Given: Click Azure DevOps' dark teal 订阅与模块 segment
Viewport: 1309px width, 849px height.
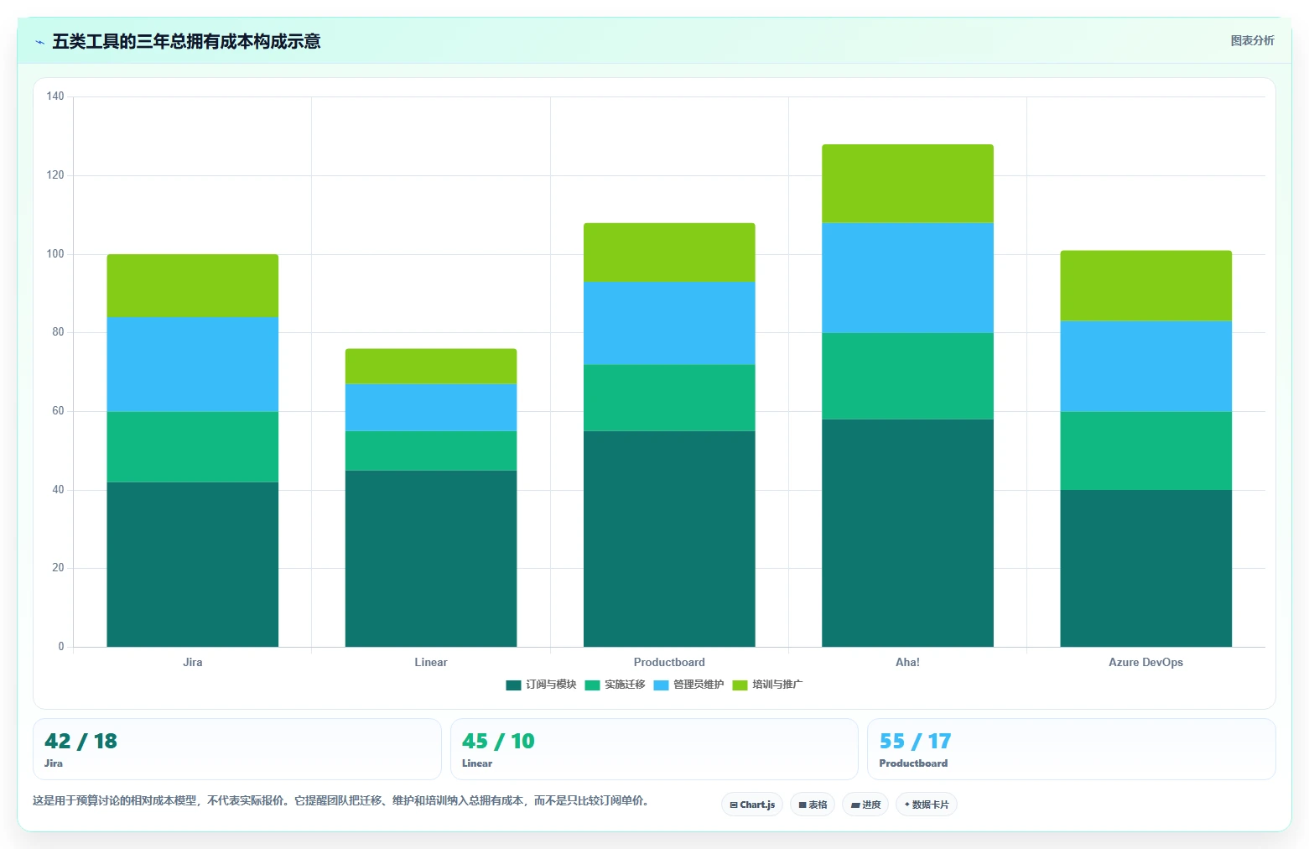Looking at the screenshot, I should pos(1146,569).
